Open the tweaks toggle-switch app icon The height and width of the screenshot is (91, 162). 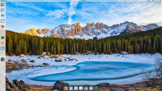pyautogui.click(x=3, y=54)
